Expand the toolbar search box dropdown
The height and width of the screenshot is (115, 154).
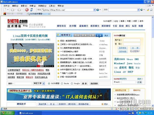click(138, 10)
